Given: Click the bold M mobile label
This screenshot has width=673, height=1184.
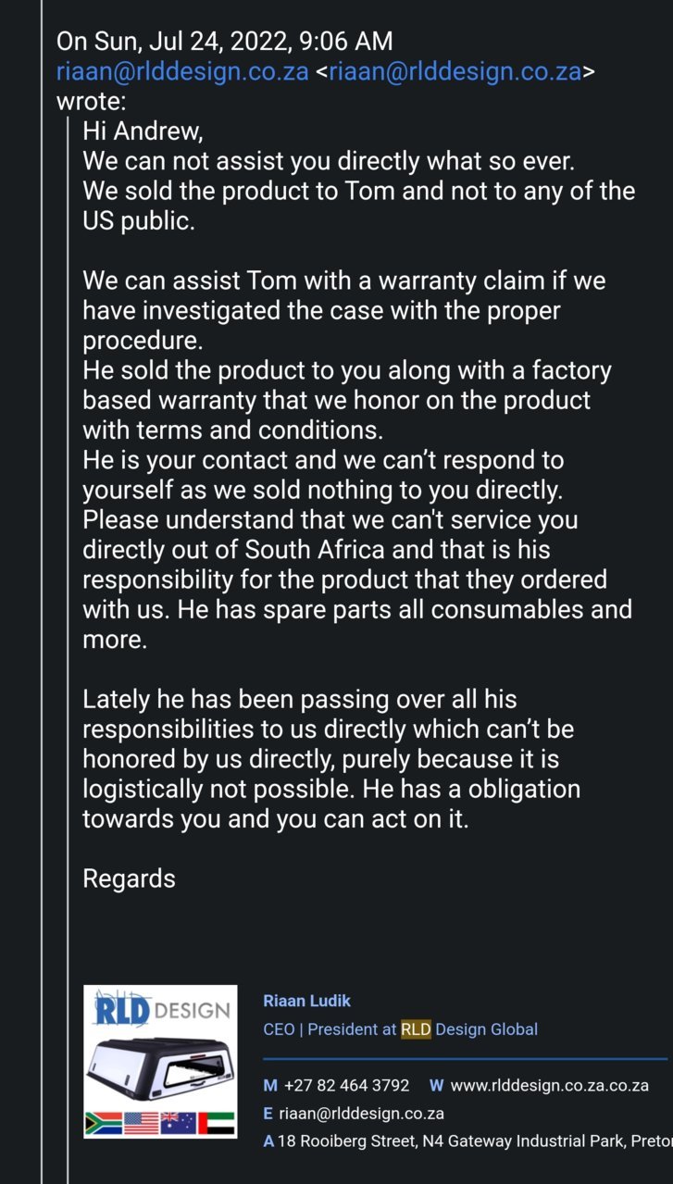Looking at the screenshot, I should (270, 1086).
